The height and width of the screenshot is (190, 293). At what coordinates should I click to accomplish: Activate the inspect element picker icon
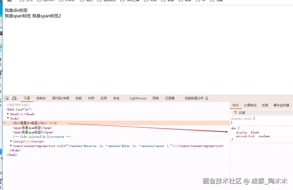click(7, 98)
